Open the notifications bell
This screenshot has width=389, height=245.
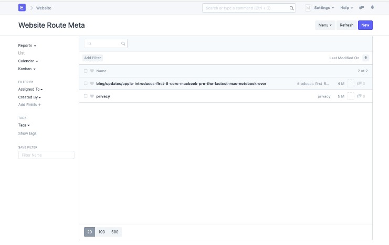pyautogui.click(x=372, y=7)
